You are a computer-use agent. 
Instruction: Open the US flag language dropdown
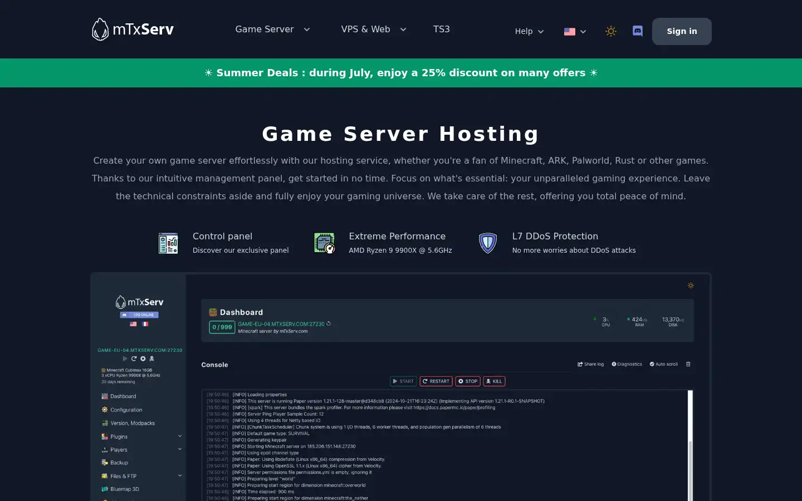575,32
